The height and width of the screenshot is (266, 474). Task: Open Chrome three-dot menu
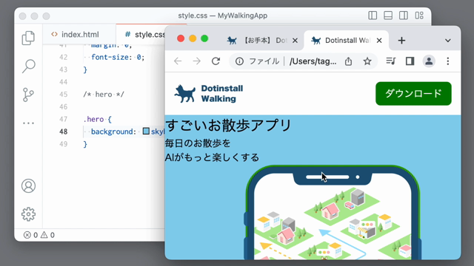(x=447, y=61)
